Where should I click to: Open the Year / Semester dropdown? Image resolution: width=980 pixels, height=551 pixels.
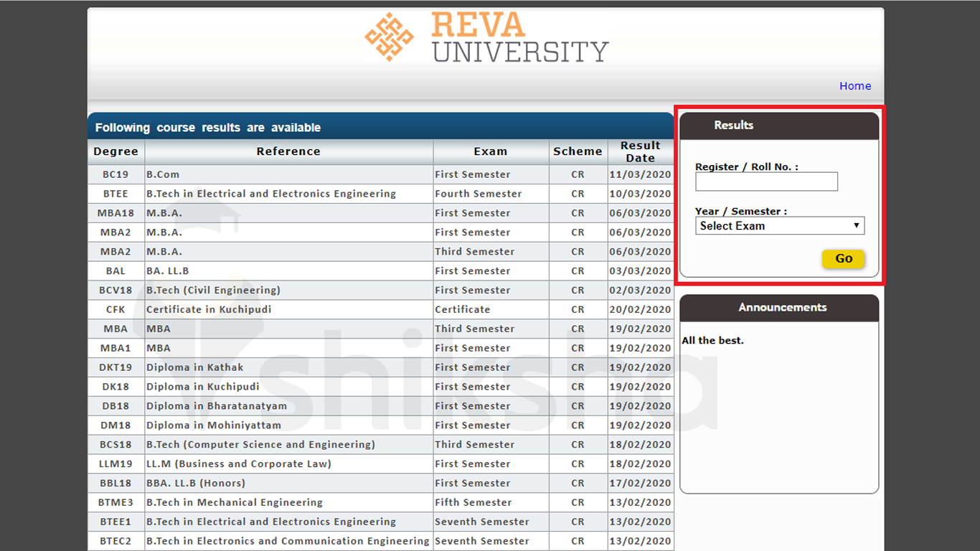[x=779, y=225]
